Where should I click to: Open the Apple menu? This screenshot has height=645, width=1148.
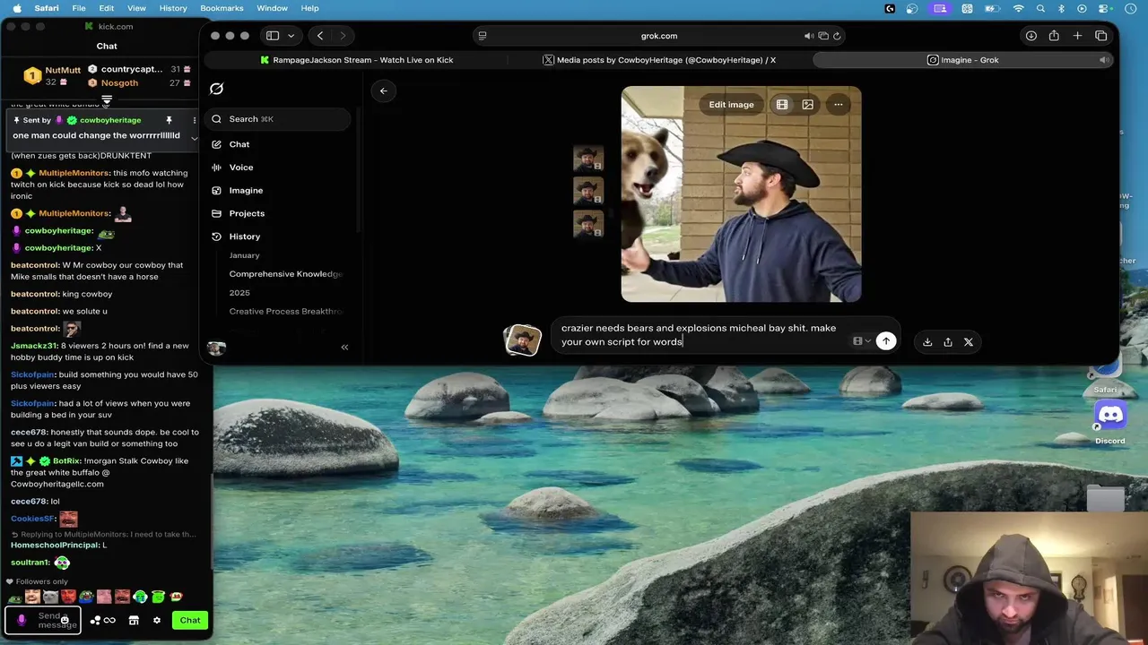pyautogui.click(x=17, y=8)
